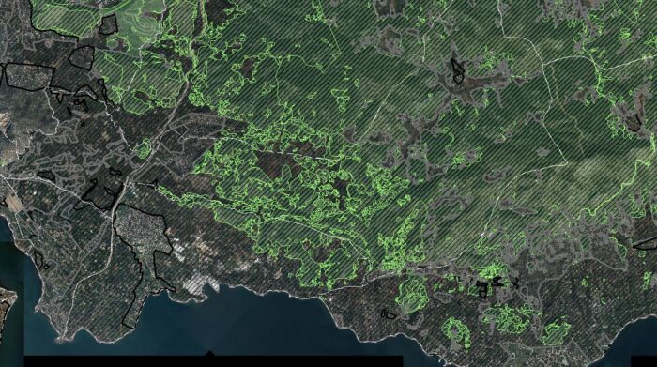The image size is (657, 367).
Task: Select the black block in the bottom-right corner
Action: [x=644, y=361]
